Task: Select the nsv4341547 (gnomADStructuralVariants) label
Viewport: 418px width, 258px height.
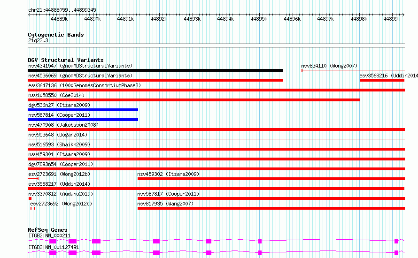Action: (80, 66)
